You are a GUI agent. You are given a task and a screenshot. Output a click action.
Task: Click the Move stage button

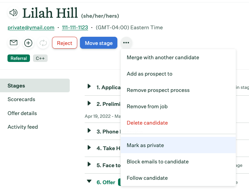[99, 43]
